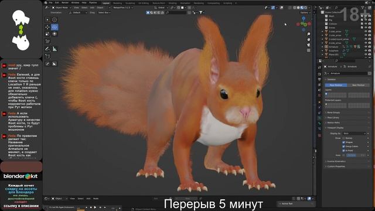Open the Object Mode dropdown

pos(62,8)
